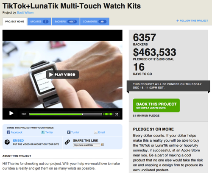
Task: Click the green Back This Project button
Action: point(156,106)
